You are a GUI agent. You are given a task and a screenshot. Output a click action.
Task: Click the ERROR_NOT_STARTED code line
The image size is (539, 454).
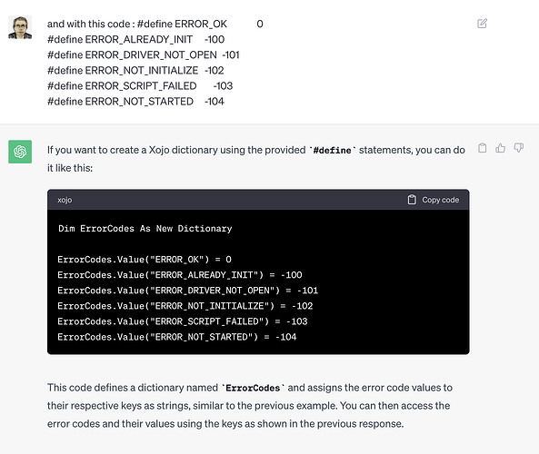[177, 337]
